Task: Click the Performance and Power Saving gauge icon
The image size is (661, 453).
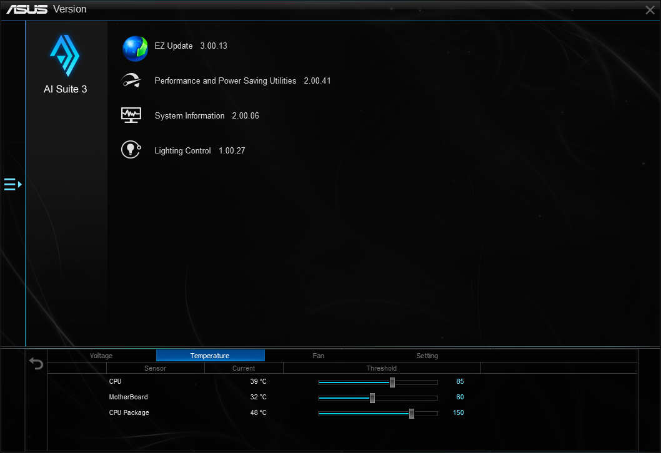Action: click(131, 80)
